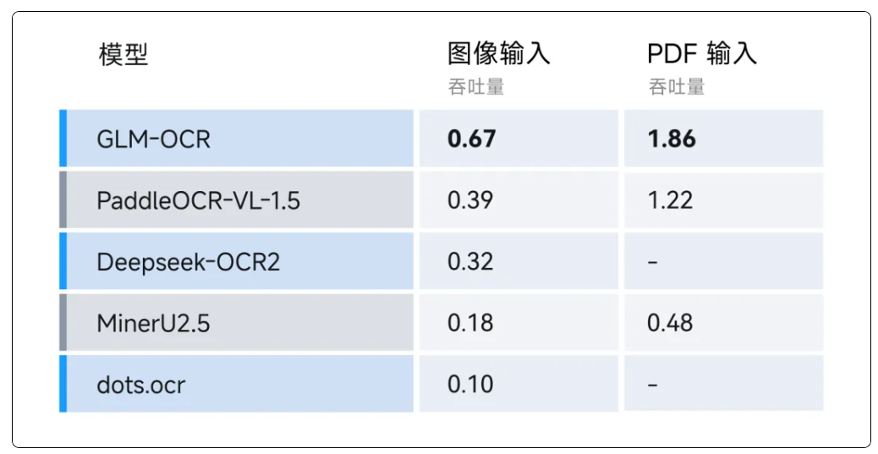Click GLM-OCR image throughput value 0.67
Image resolution: width=878 pixels, height=454 pixels.
click(x=471, y=139)
